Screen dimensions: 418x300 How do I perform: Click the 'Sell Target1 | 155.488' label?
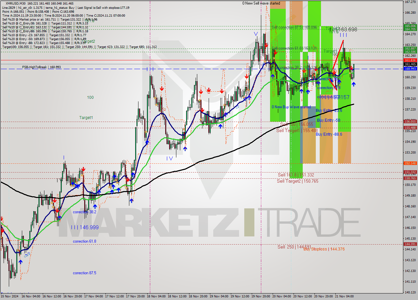pos(297,130)
